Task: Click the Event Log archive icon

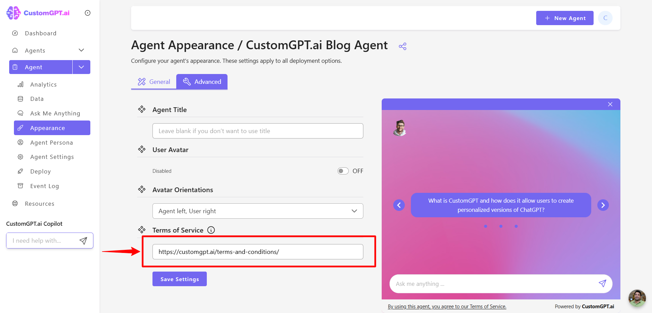Action: [x=20, y=186]
